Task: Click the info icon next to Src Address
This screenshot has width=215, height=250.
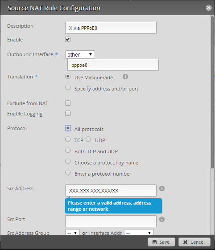Action: (162, 189)
